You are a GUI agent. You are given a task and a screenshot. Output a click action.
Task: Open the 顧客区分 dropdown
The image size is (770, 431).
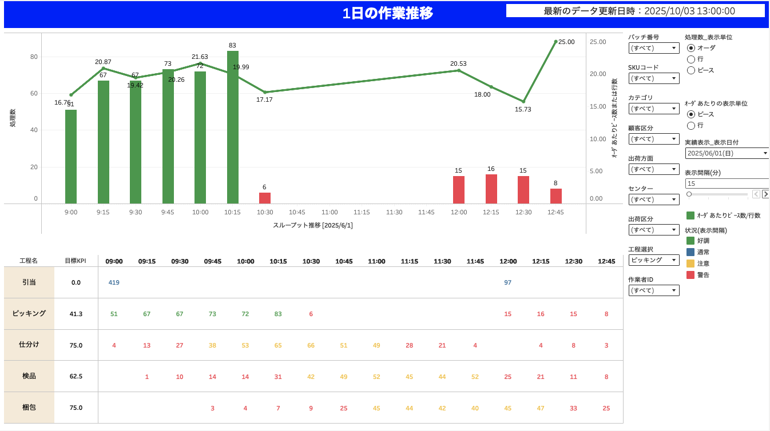(654, 139)
